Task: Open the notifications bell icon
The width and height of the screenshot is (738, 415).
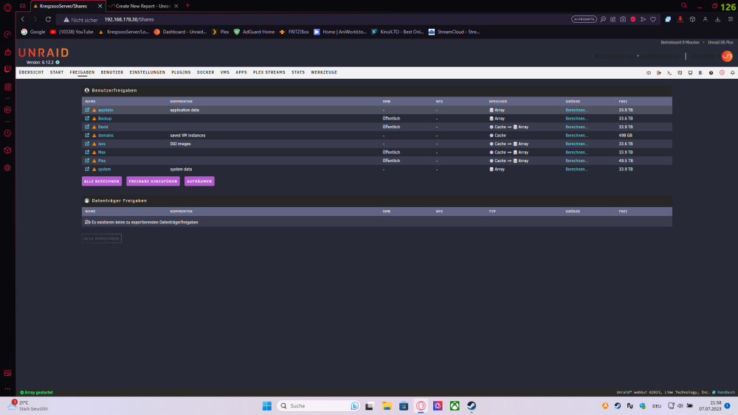Action: point(732,73)
